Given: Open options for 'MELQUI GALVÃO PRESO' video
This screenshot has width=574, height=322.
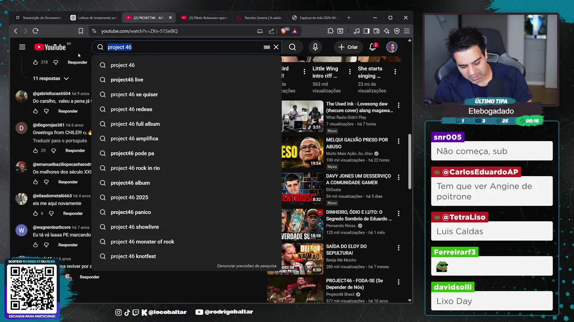Looking at the screenshot, I should [398, 141].
